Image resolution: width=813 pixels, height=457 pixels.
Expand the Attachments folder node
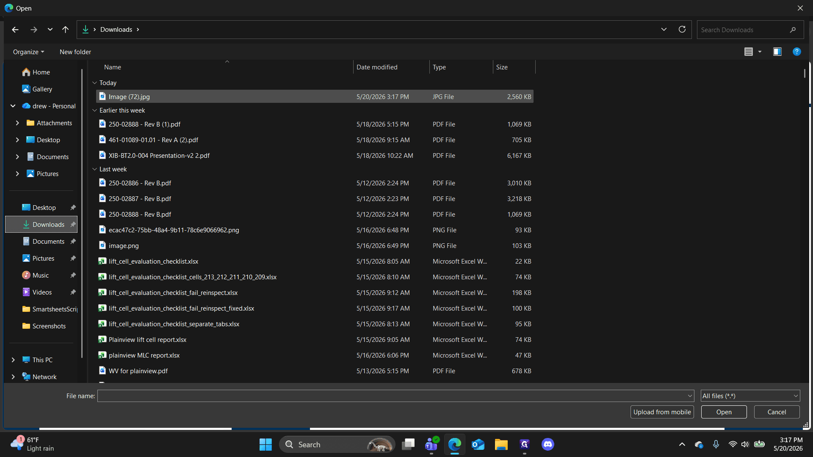[17, 123]
